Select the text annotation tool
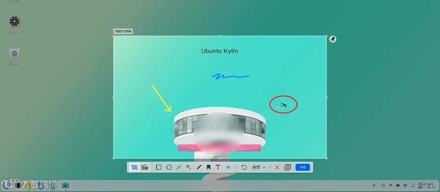This screenshot has width=440, height=192. tap(218, 167)
